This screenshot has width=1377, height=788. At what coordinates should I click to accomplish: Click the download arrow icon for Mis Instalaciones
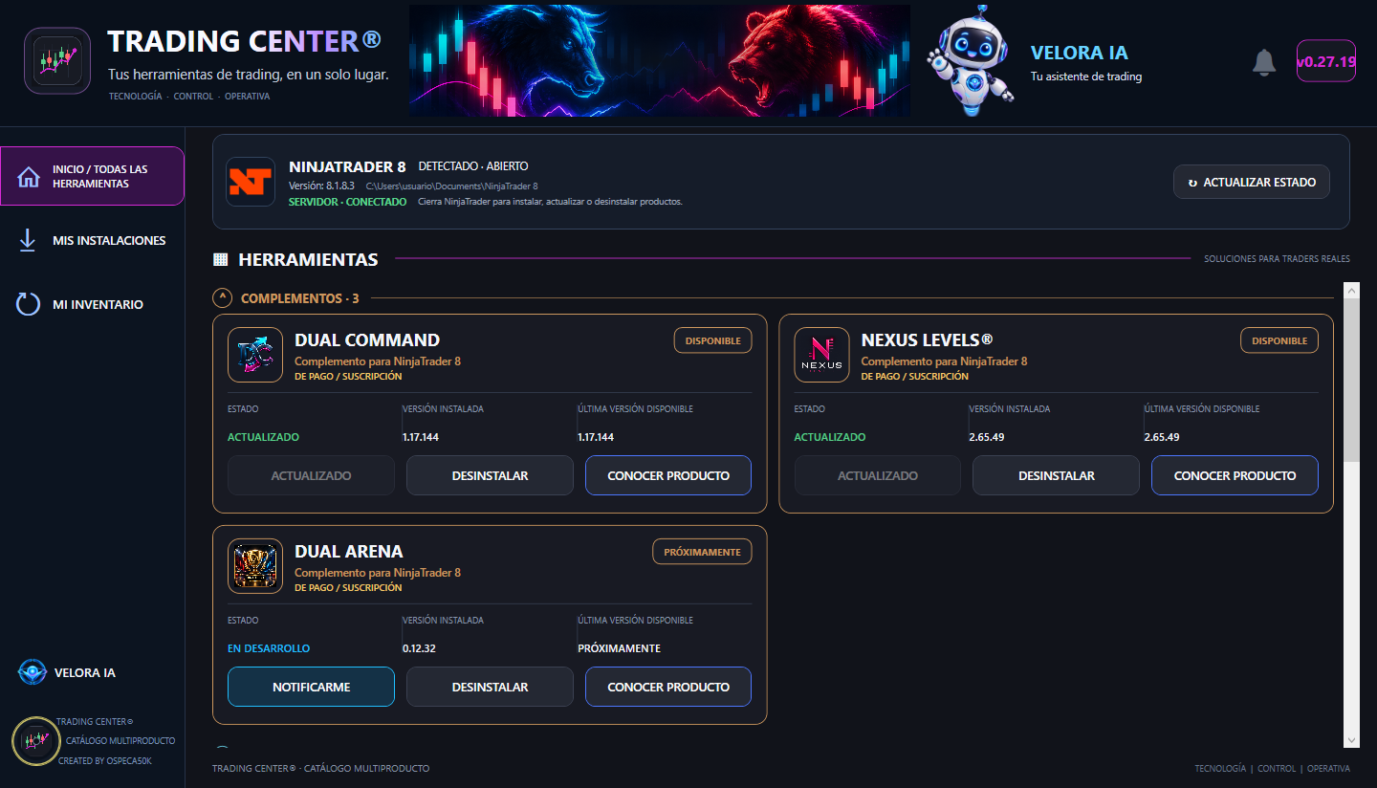pos(28,240)
